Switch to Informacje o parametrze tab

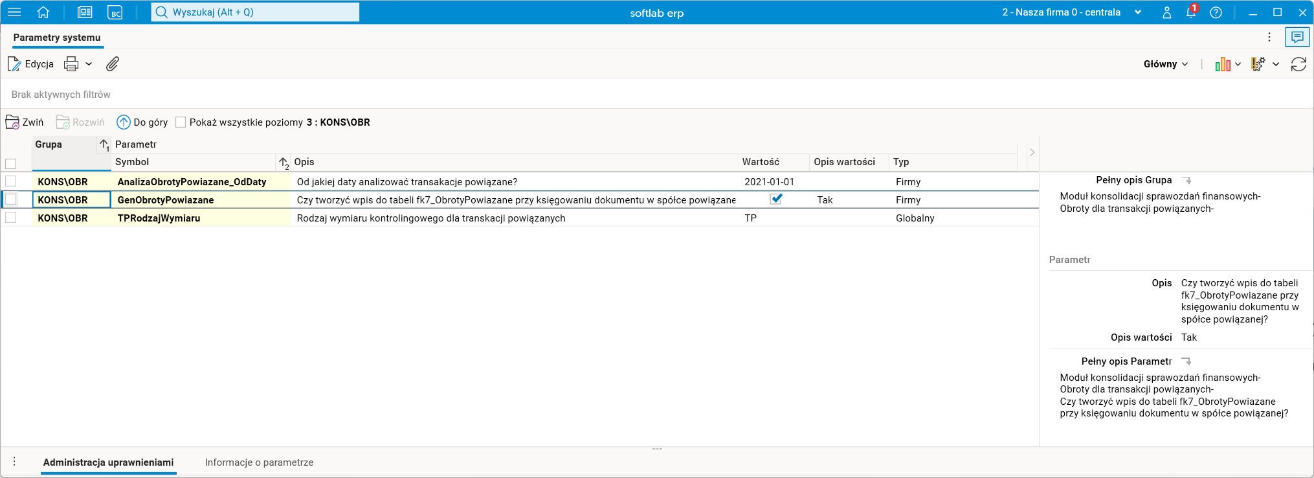pos(259,462)
